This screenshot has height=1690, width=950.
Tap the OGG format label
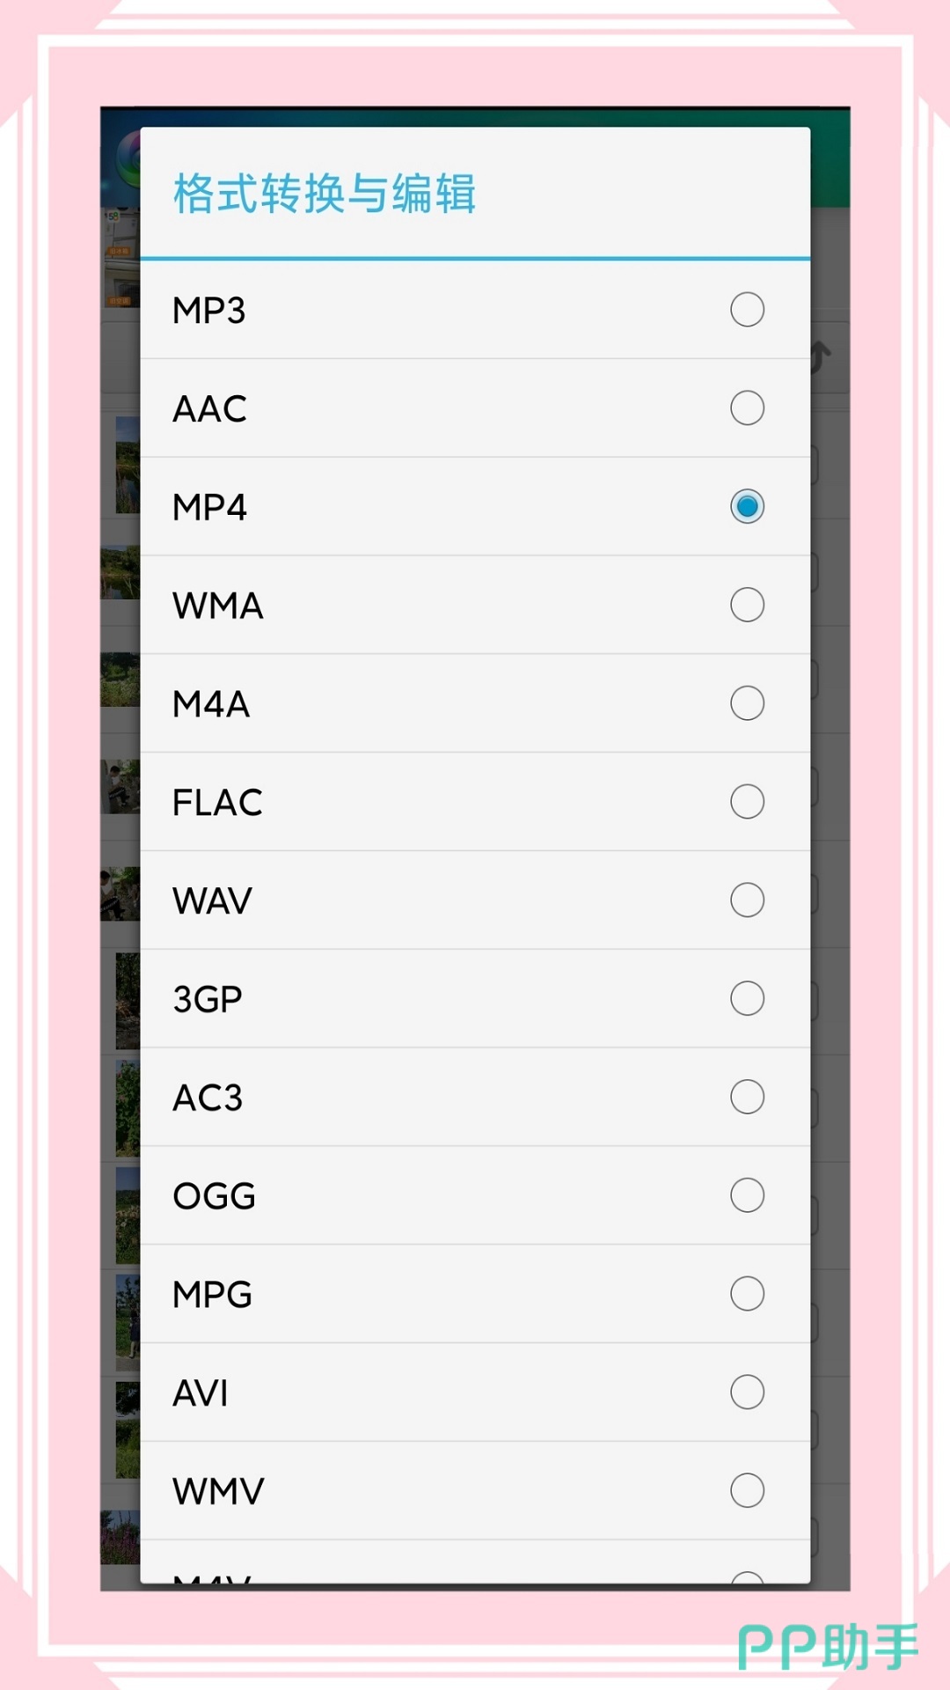point(214,1196)
